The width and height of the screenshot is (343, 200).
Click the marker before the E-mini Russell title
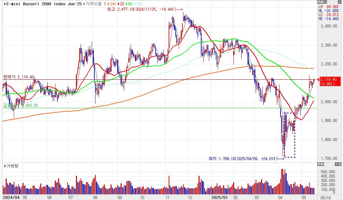[4, 4]
